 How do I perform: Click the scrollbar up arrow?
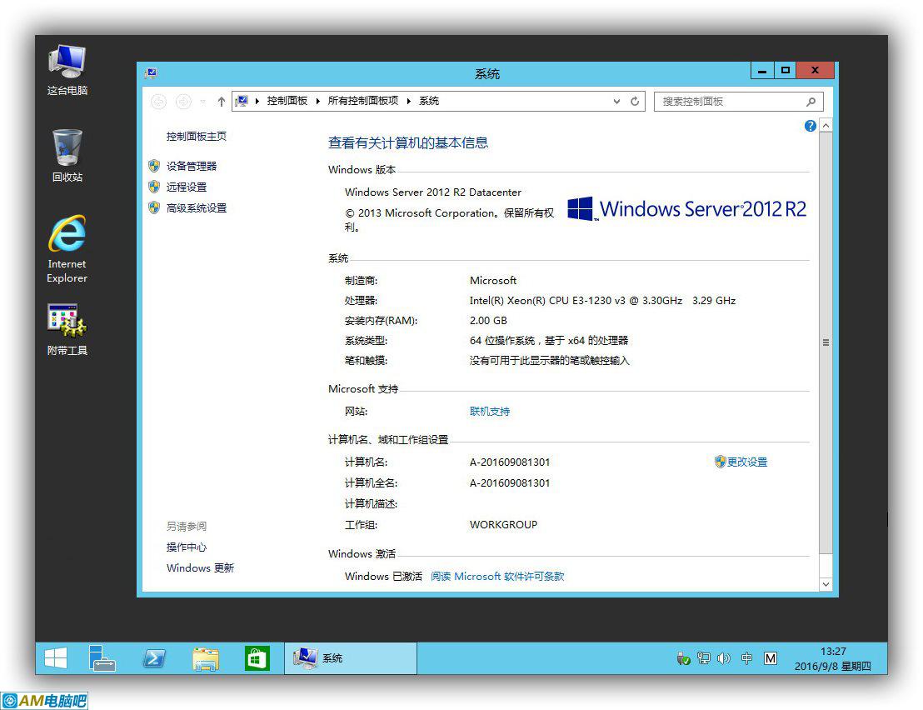[x=826, y=126]
